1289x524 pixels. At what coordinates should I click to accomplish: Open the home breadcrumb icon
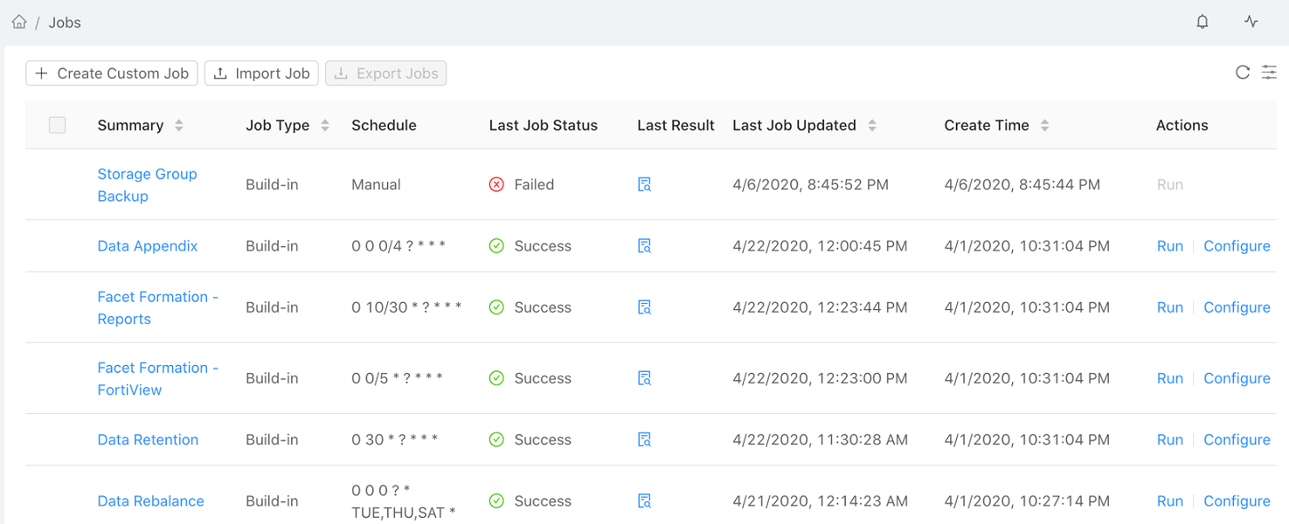[19, 22]
